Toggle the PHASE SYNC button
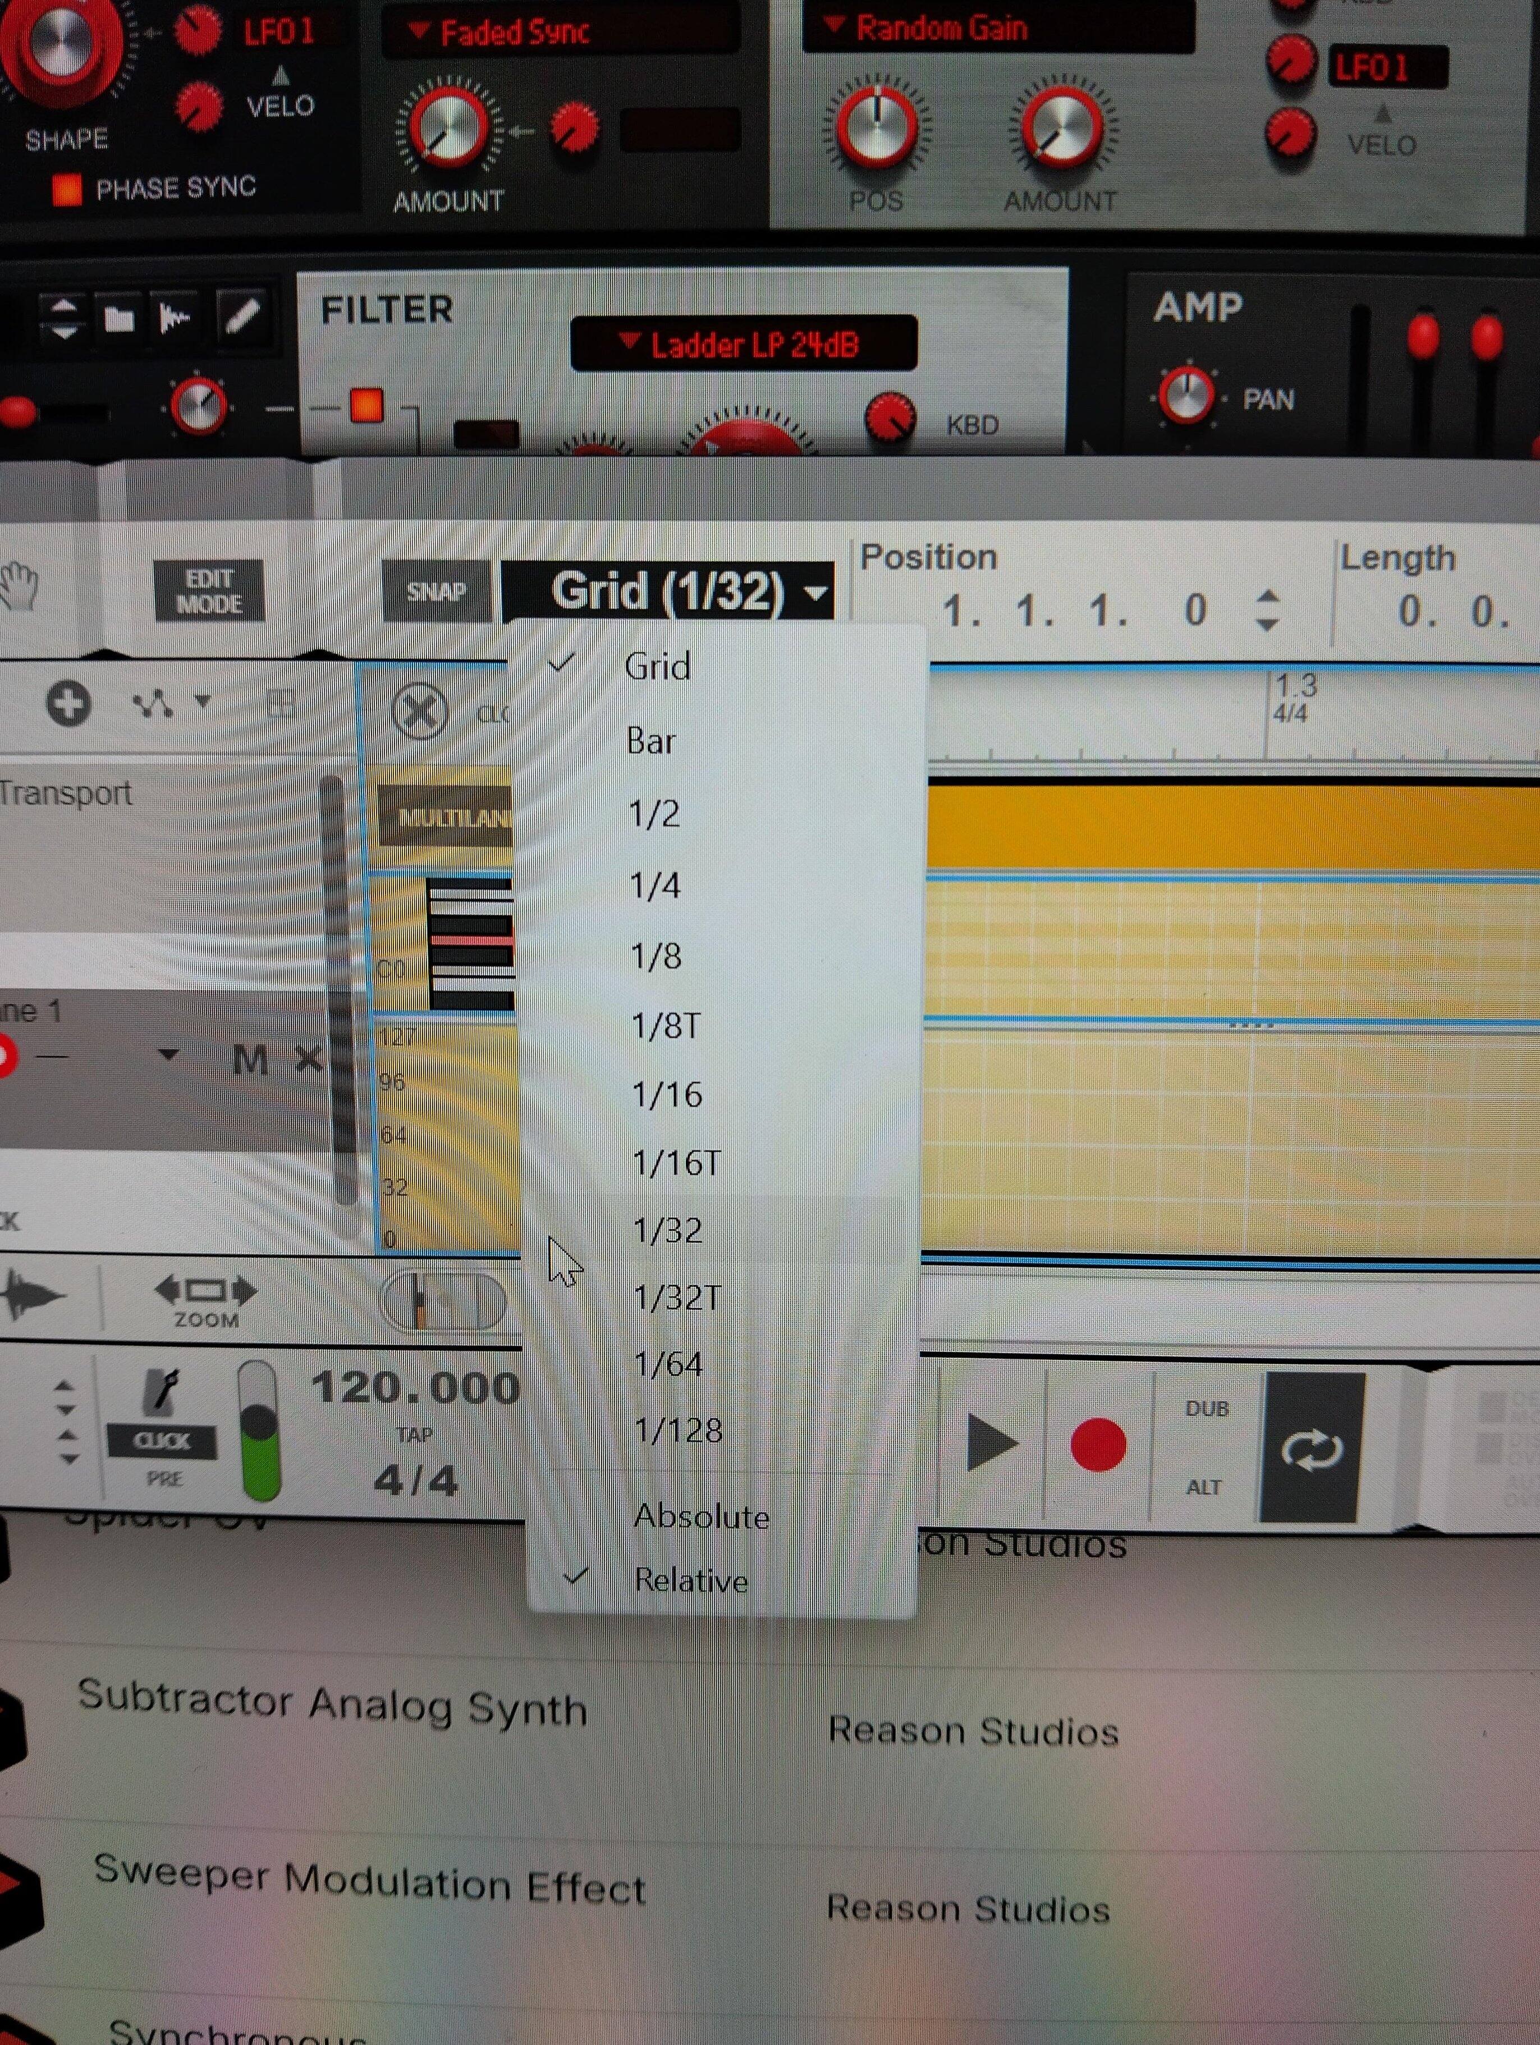 click(x=67, y=189)
